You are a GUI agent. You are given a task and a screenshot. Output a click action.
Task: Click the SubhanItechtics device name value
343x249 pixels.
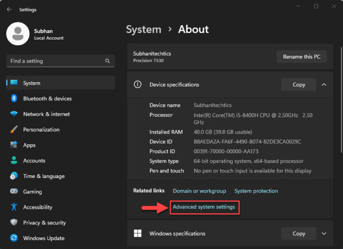click(x=212, y=105)
